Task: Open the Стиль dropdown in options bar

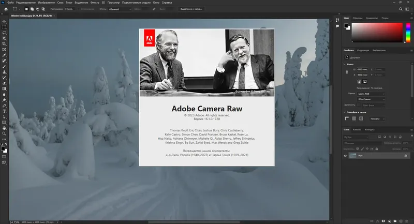Action: point(120,9)
